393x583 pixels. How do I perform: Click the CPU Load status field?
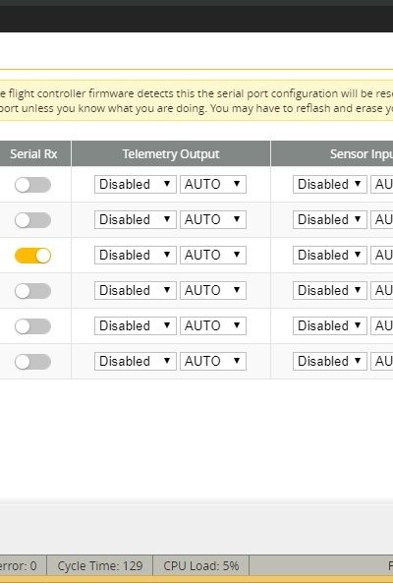tap(201, 566)
